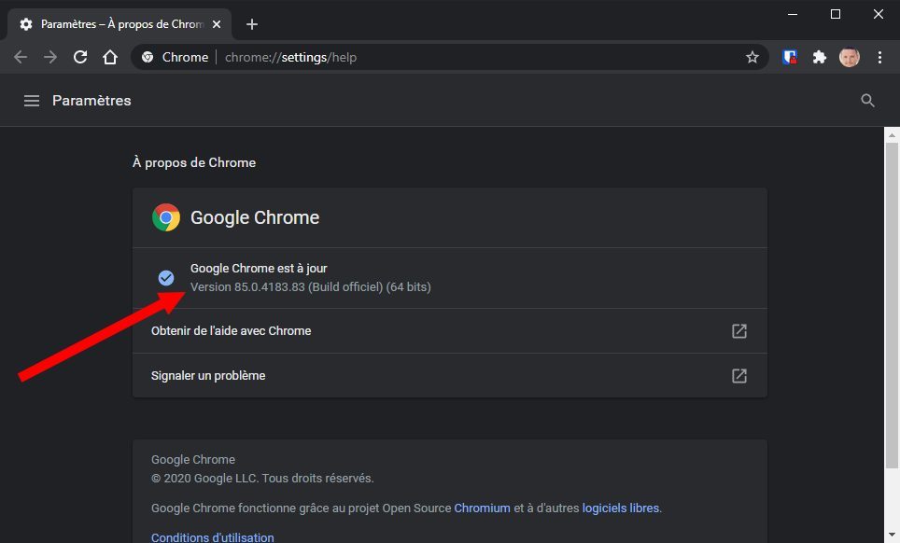
Task: Search settings with the magnifier icon
Action: tap(867, 101)
